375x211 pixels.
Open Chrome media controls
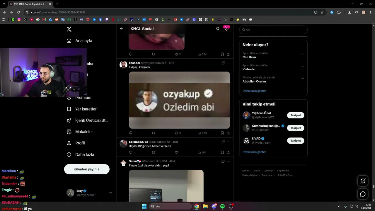pyautogui.click(x=356, y=12)
